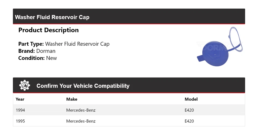
Task: Sort by the Year column header
Action: coord(20,99)
